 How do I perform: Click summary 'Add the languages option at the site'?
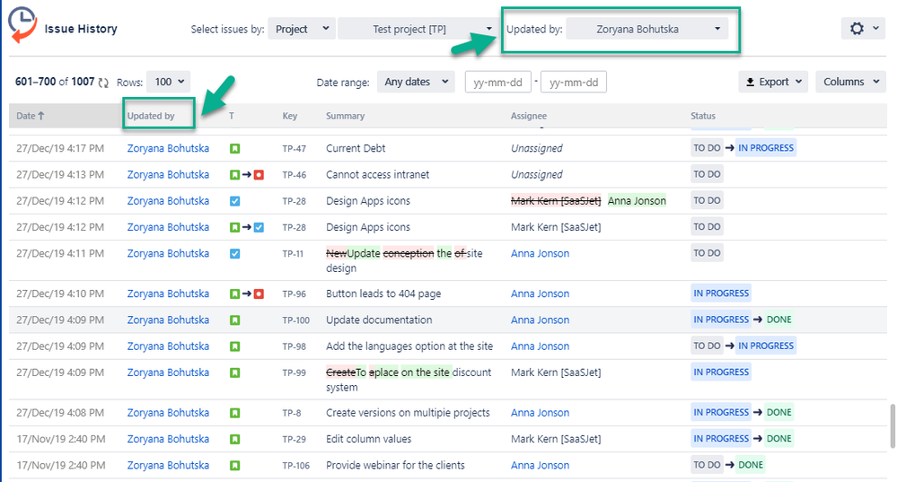[x=409, y=346]
